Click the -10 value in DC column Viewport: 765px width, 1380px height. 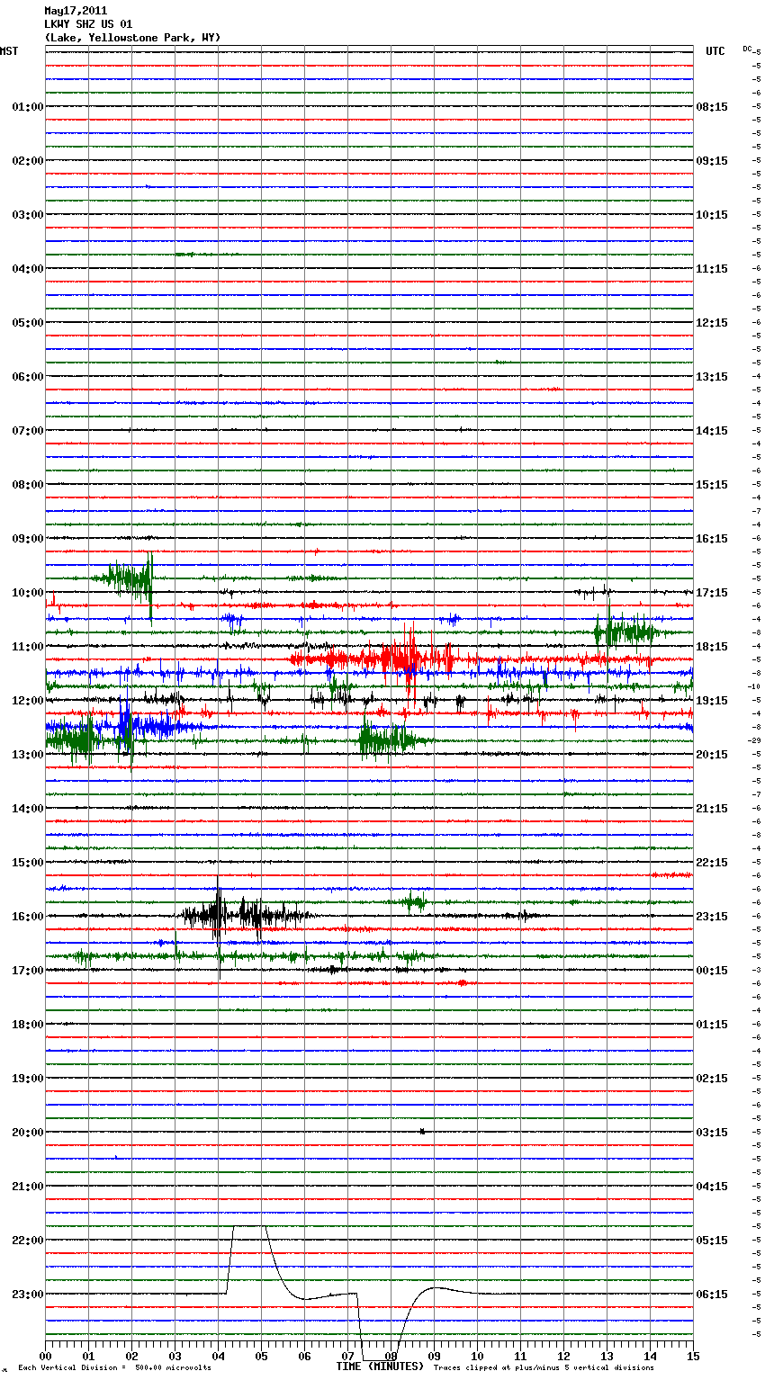coord(754,686)
